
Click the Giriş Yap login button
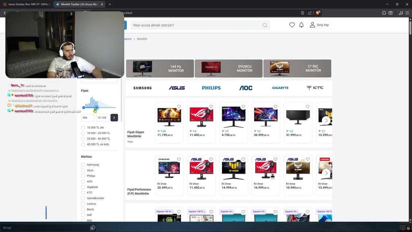pyautogui.click(x=319, y=25)
